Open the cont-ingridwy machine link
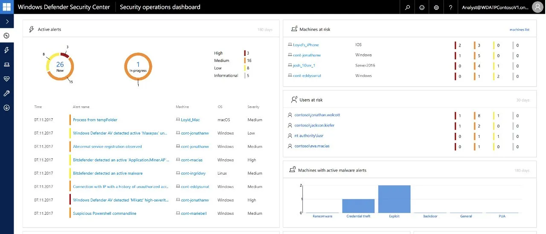The image size is (546, 234). [x=193, y=173]
